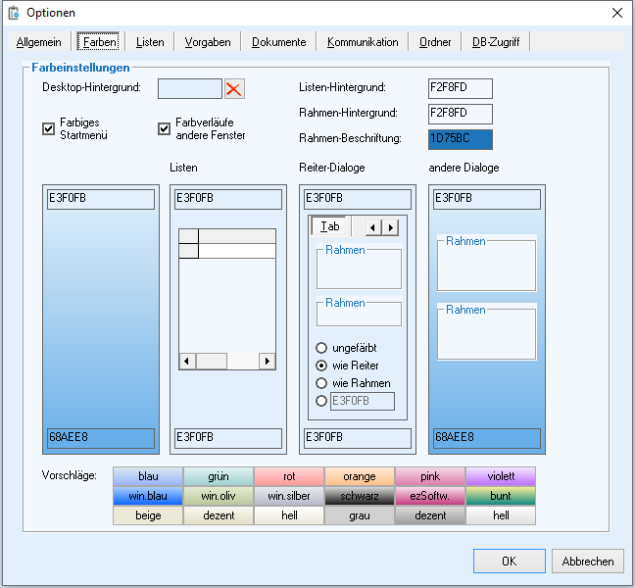Open the Ordner tab
Screen dimensions: 635x588
point(435,42)
